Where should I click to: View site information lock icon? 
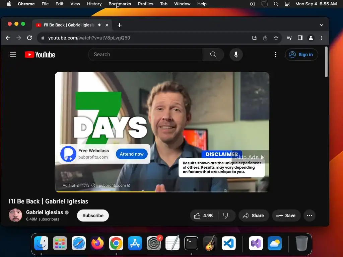click(x=43, y=38)
